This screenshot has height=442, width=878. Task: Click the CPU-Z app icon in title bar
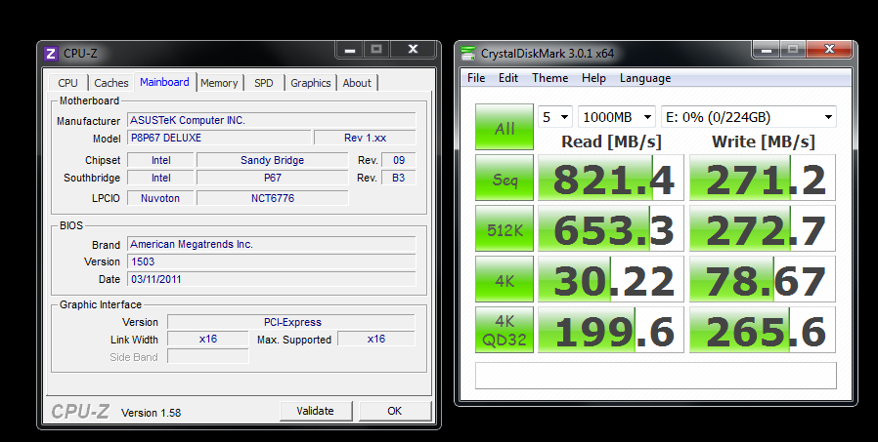point(51,54)
